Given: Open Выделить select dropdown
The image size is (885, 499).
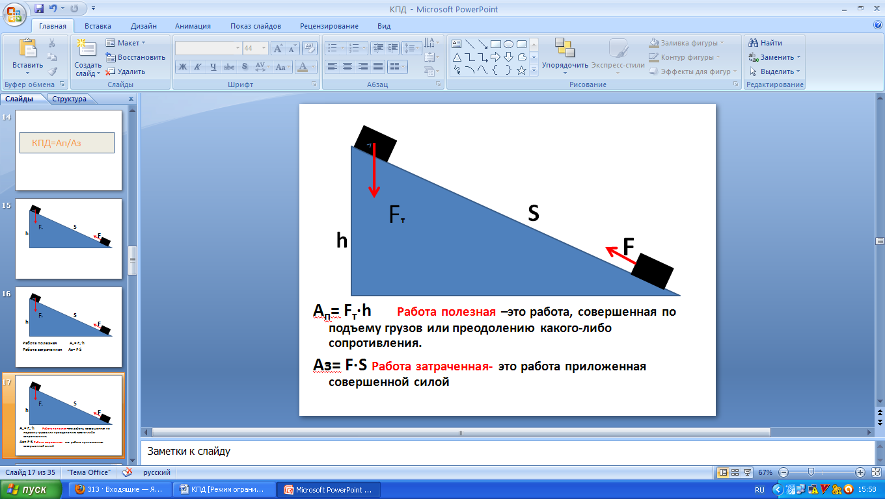Looking at the screenshot, I should tap(775, 71).
